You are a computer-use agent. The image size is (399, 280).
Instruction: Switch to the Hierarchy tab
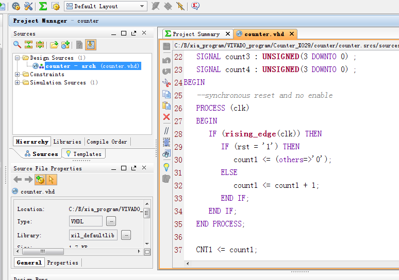32,142
